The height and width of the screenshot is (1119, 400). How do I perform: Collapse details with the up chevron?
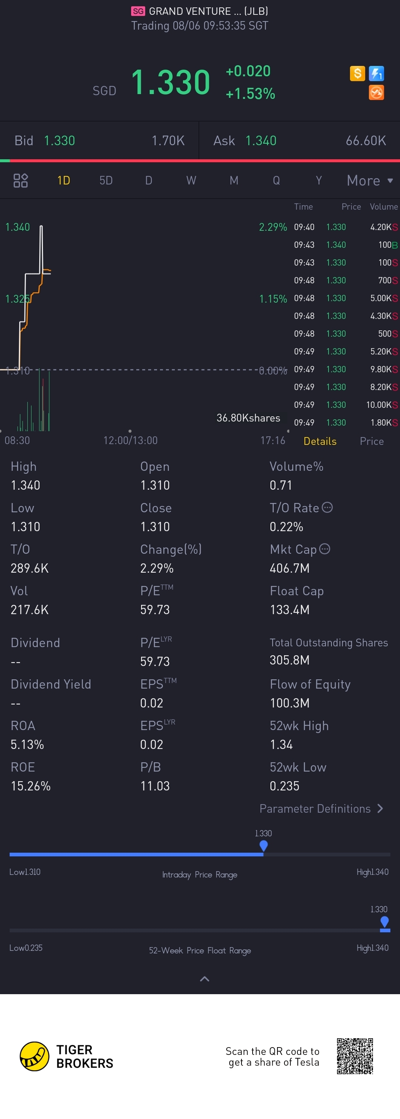click(204, 979)
